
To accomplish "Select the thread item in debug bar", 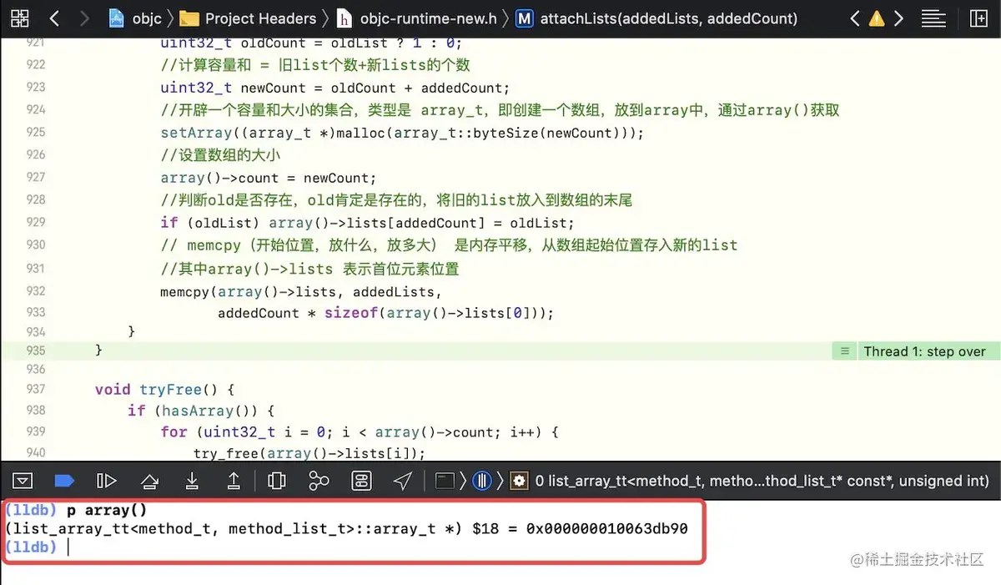I will tap(481, 481).
